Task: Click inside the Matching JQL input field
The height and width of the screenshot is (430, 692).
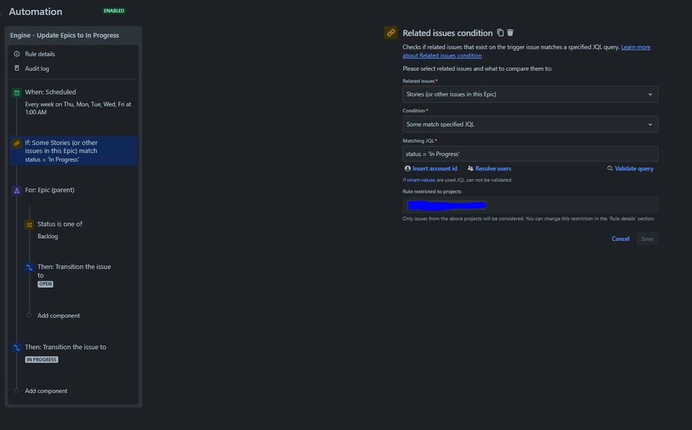Action: [531, 153]
